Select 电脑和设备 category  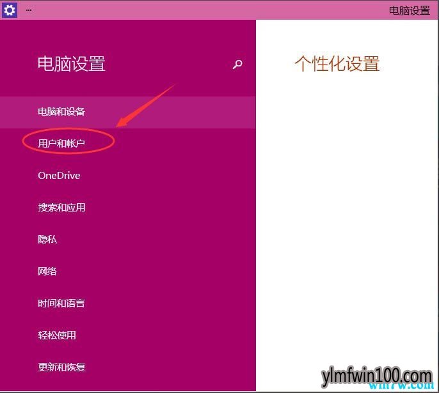(x=128, y=112)
